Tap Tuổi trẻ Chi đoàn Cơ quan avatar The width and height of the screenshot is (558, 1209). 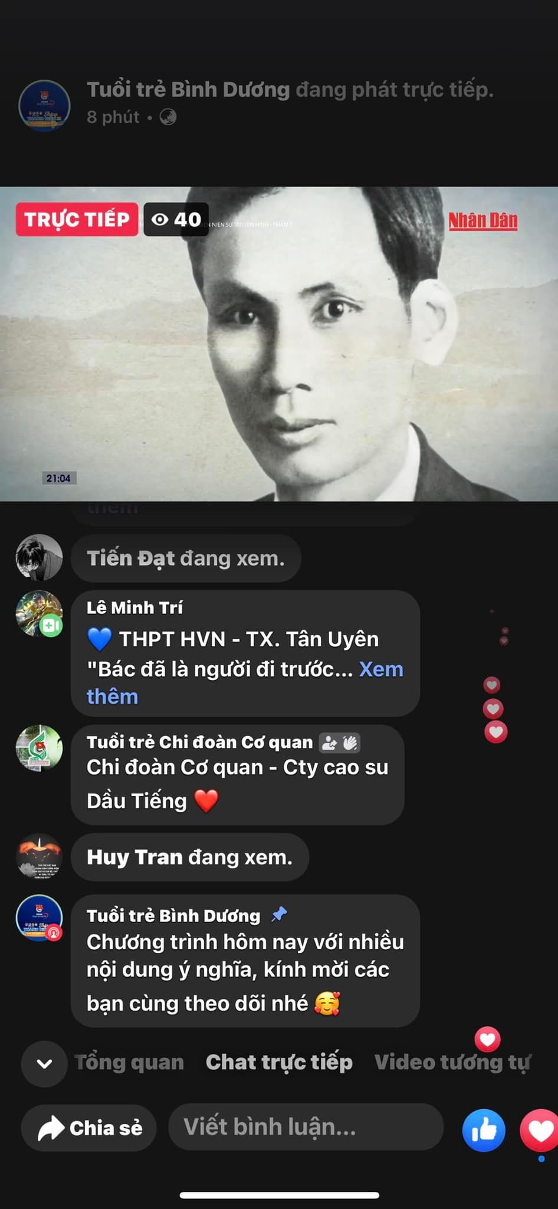pos(39,748)
